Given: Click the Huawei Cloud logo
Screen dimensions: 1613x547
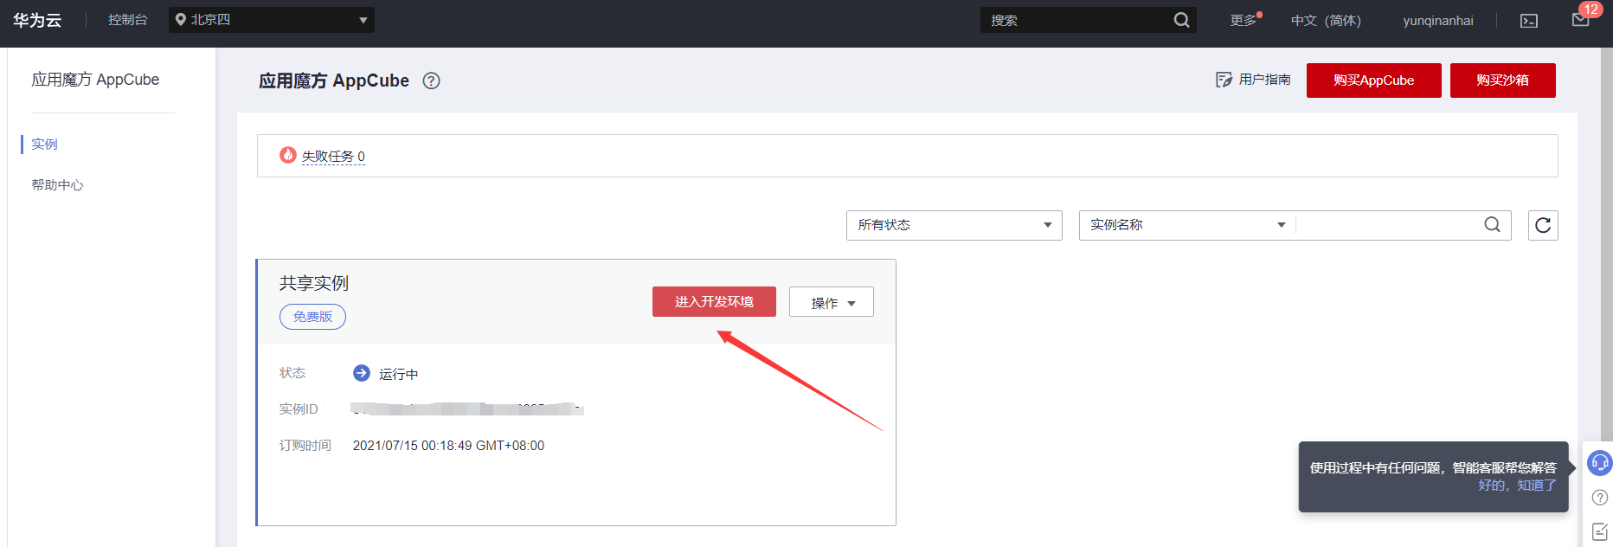Looking at the screenshot, I should click(x=37, y=20).
